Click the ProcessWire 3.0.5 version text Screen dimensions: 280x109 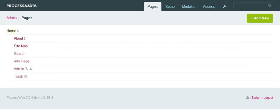coord(30,98)
